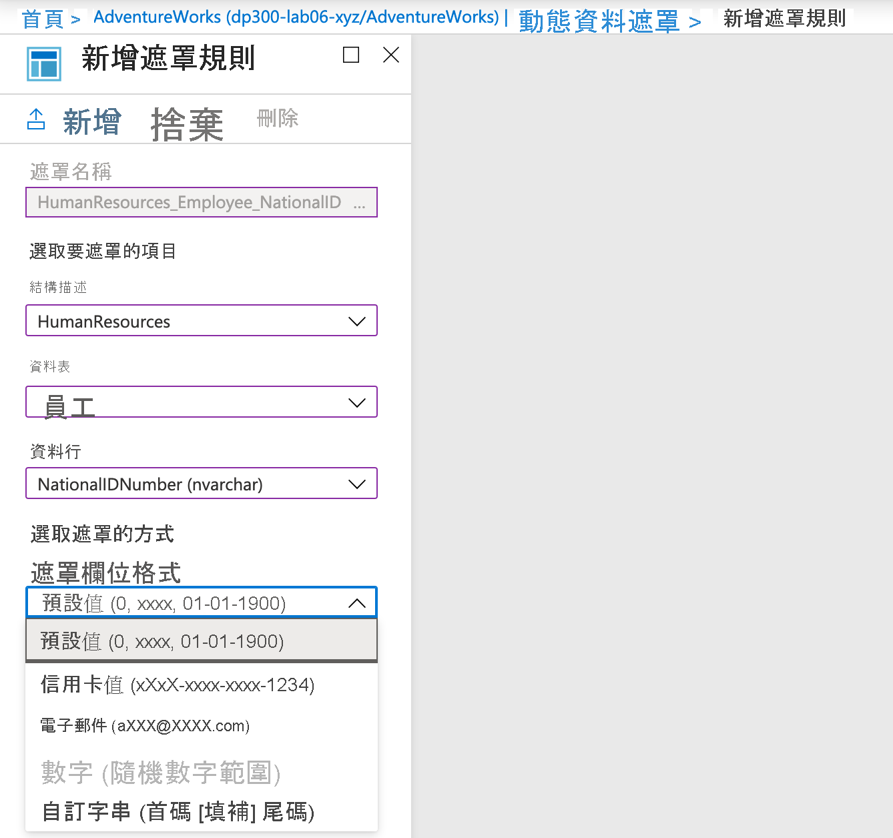Click the blue masking rule panel icon
Image resolution: width=893 pixels, height=838 pixels.
(x=43, y=63)
